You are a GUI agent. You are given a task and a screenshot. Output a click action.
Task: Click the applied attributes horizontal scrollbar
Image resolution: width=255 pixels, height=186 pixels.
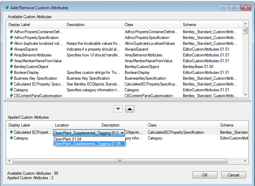(x=120, y=161)
